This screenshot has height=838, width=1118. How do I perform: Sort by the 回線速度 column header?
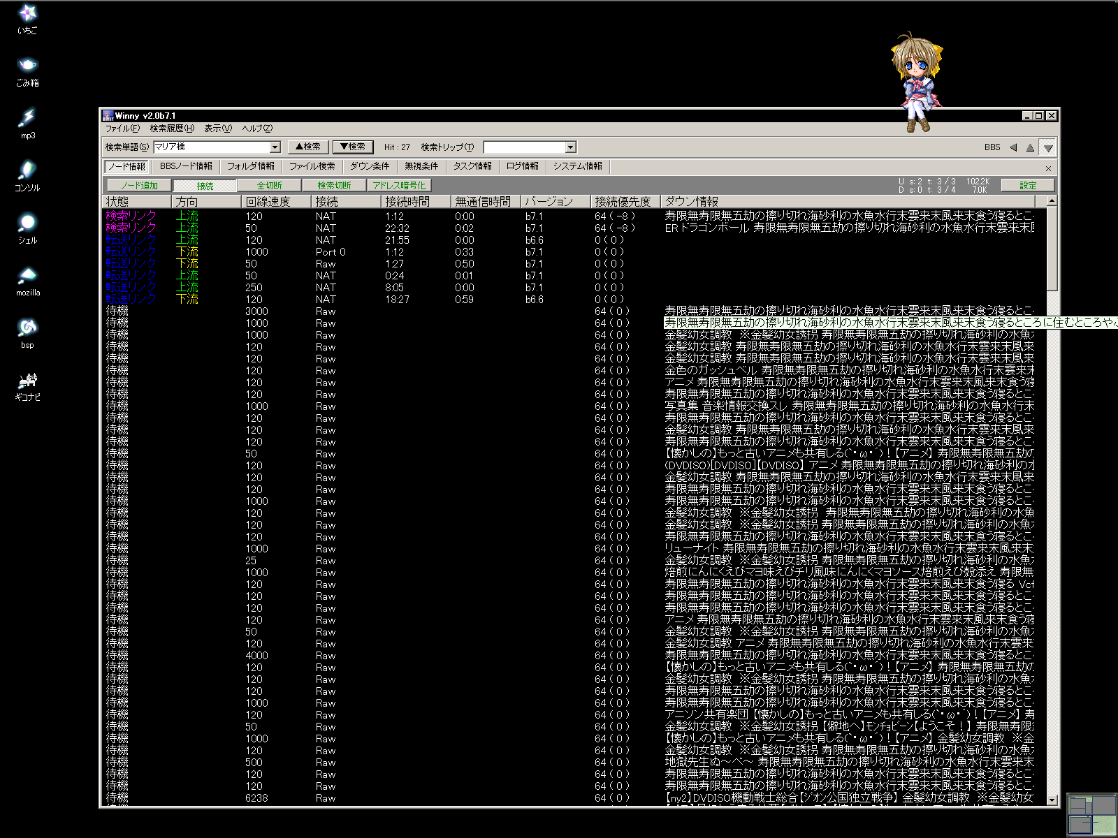(x=276, y=201)
